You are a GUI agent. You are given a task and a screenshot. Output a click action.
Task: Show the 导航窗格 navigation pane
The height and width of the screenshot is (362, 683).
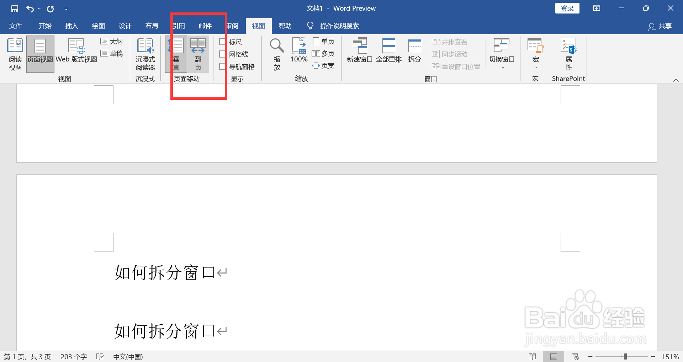click(x=223, y=66)
